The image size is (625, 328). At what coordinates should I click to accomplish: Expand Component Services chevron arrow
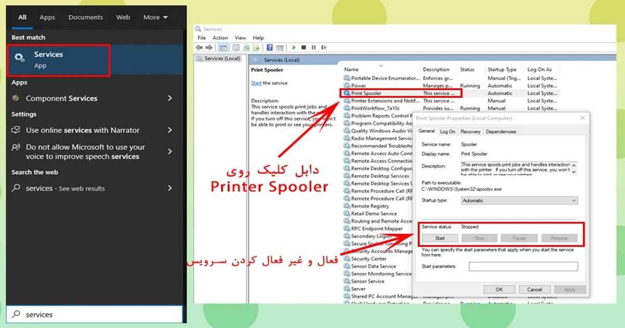tap(170, 98)
